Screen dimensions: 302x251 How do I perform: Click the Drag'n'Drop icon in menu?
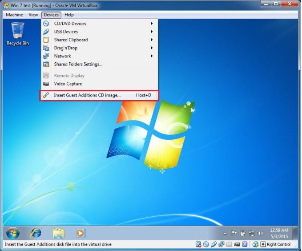click(x=46, y=48)
